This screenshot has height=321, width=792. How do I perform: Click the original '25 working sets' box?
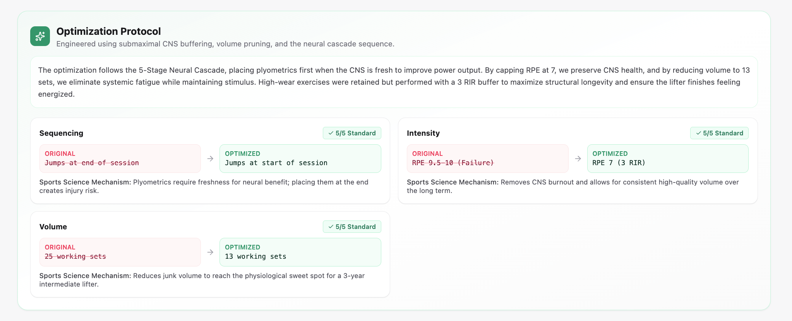pos(120,252)
